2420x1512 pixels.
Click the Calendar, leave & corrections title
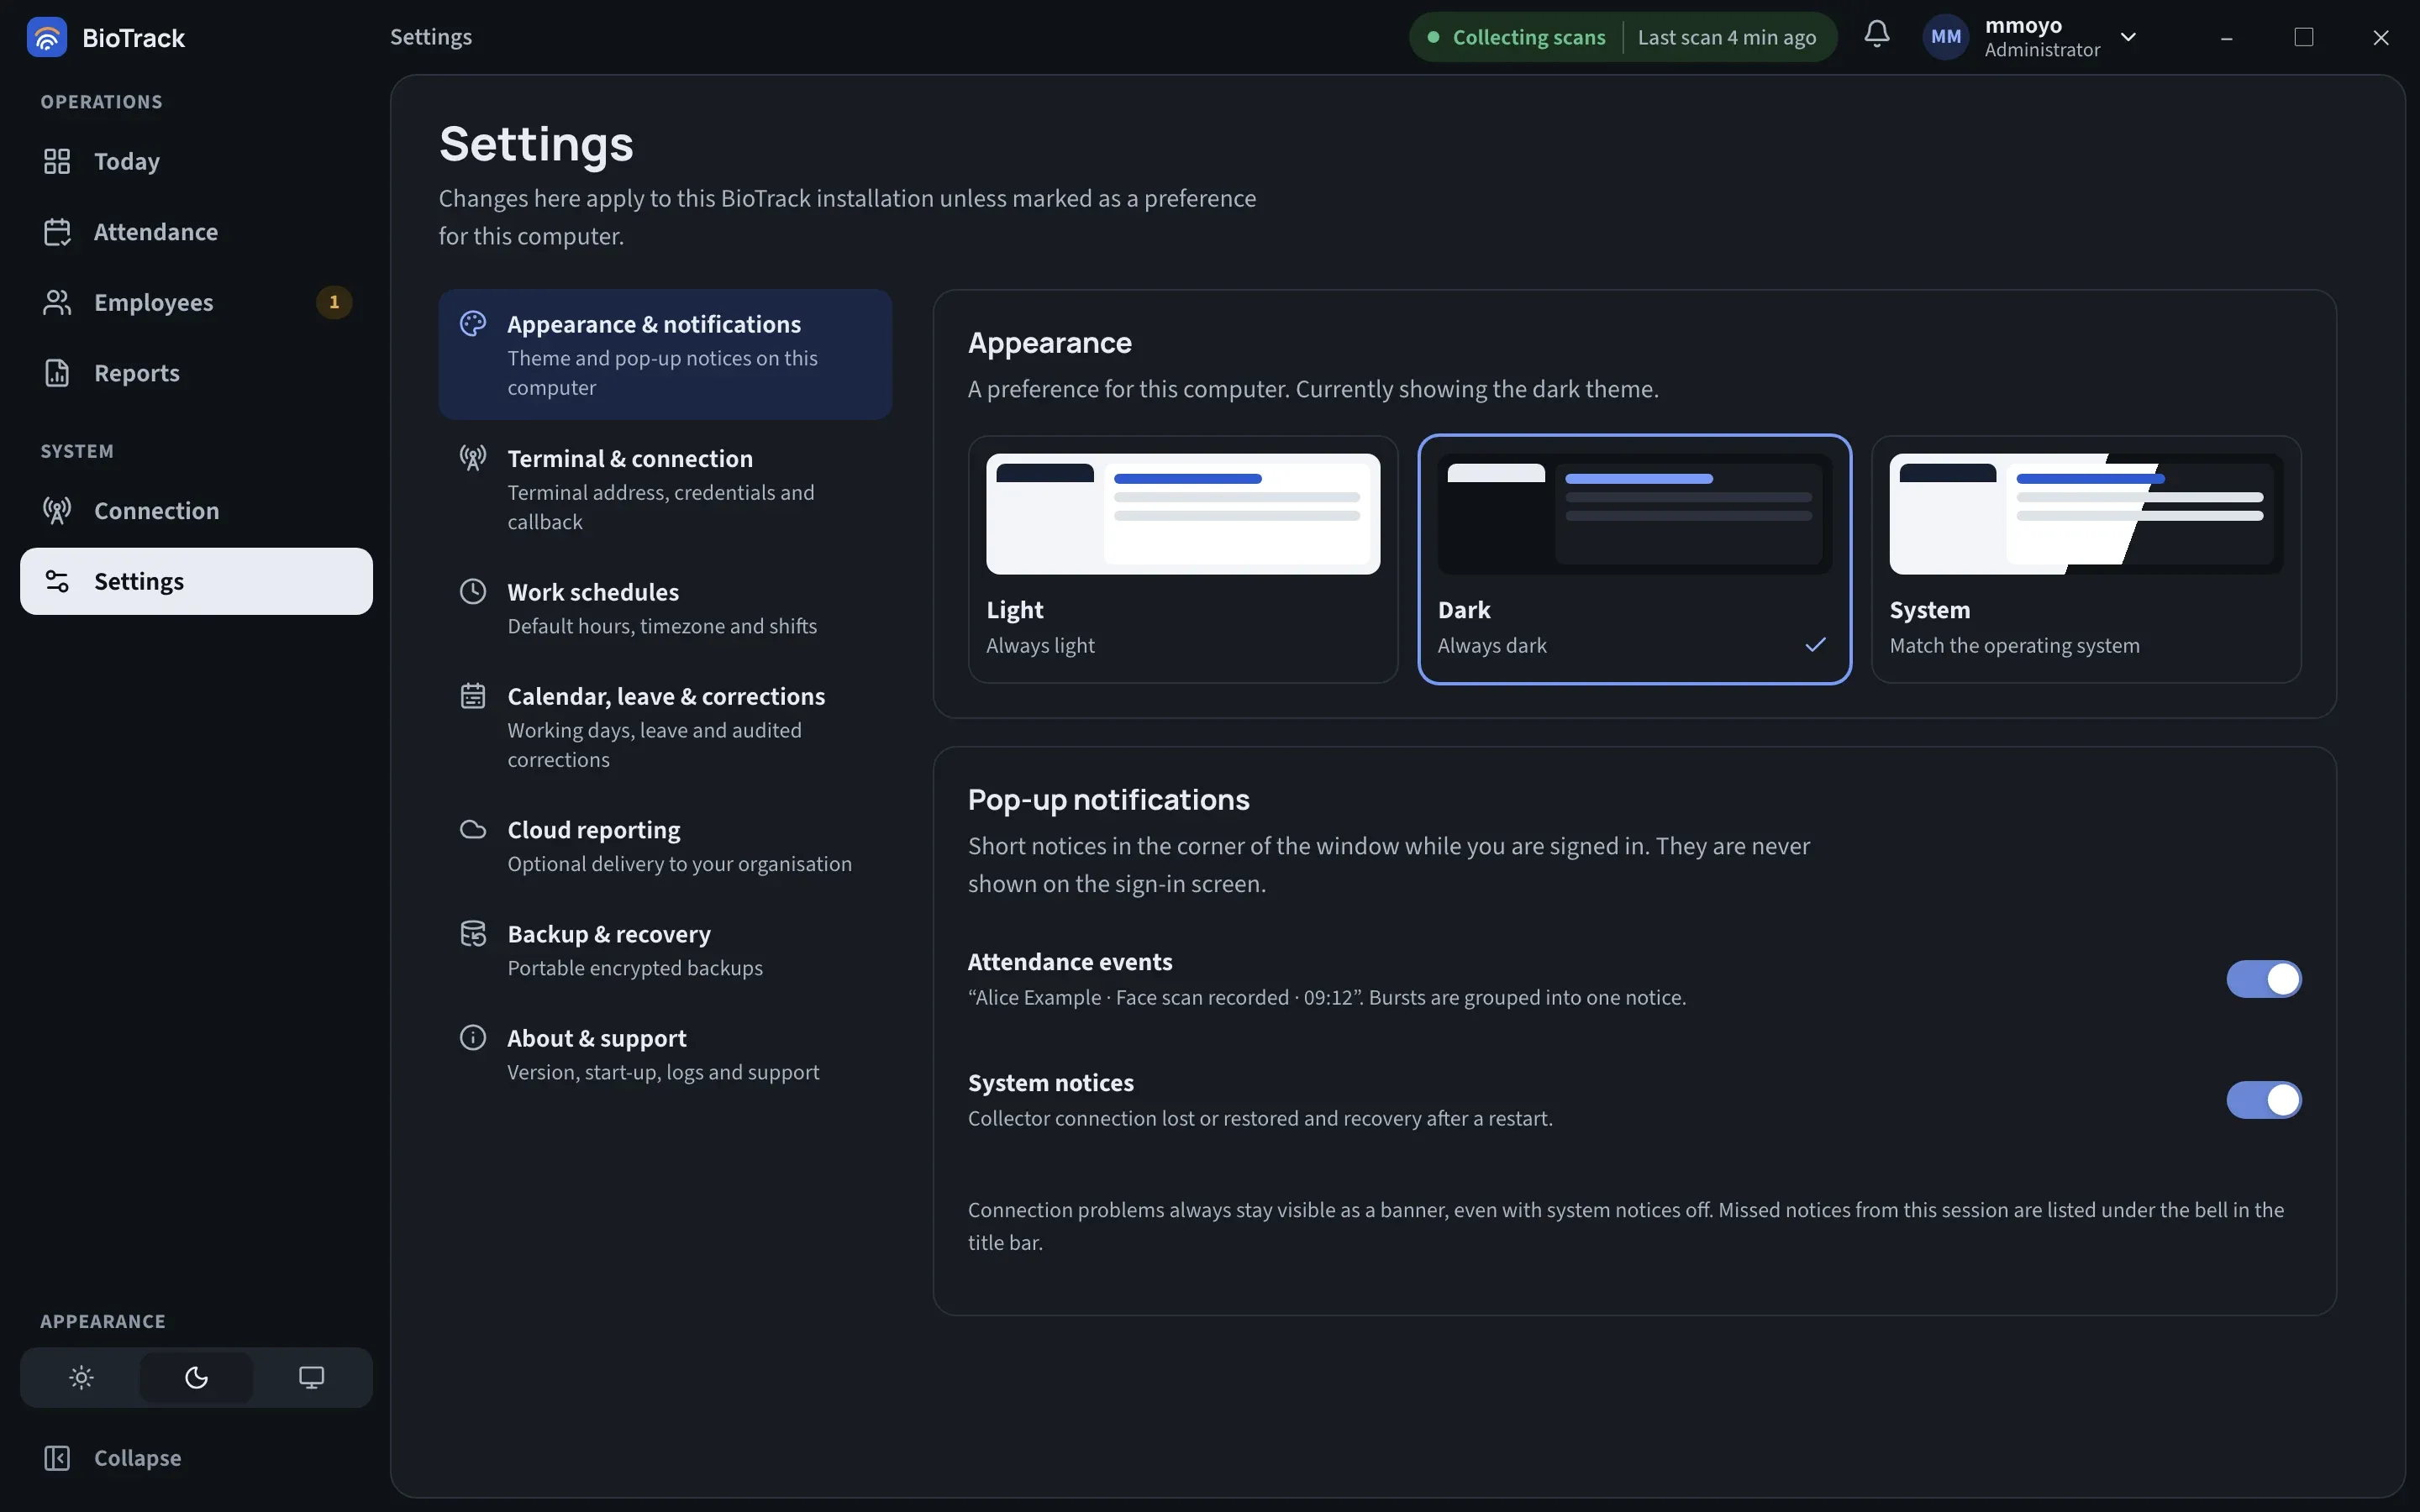(666, 696)
